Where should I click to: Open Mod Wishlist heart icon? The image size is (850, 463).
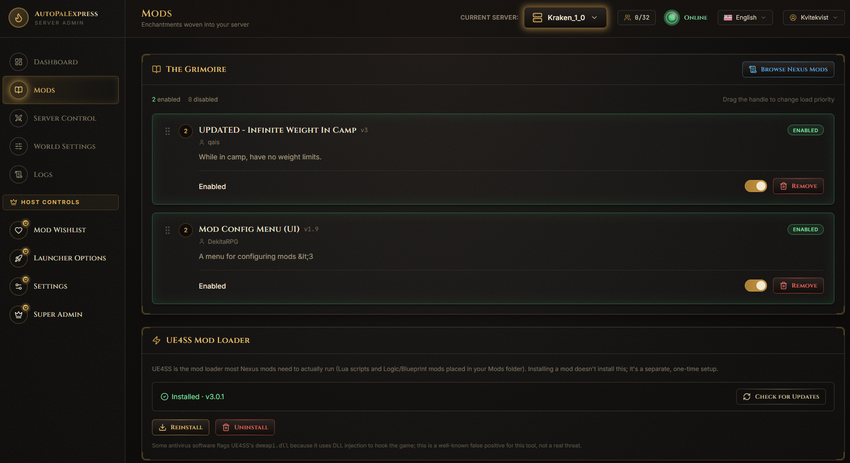point(19,230)
